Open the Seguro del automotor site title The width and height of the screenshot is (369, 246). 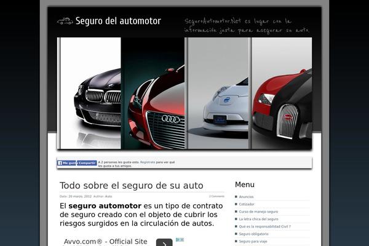118,21
